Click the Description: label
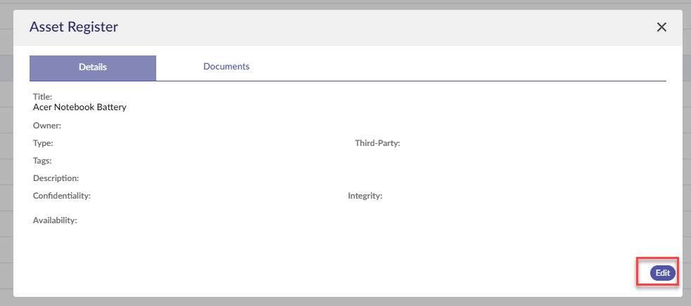Screen dimensions: 691x306 pyautogui.click(x=56, y=178)
